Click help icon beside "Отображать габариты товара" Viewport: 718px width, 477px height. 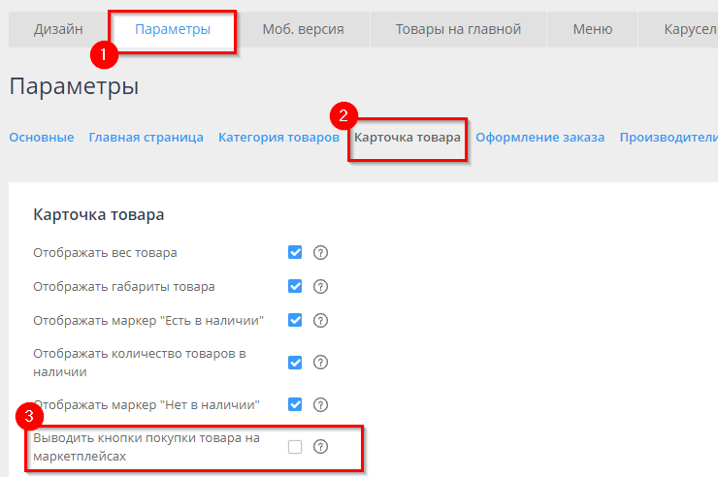point(321,286)
